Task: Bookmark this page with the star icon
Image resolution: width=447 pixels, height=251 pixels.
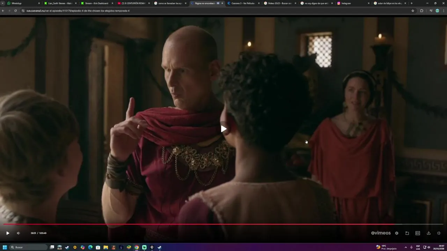Action: (x=413, y=11)
